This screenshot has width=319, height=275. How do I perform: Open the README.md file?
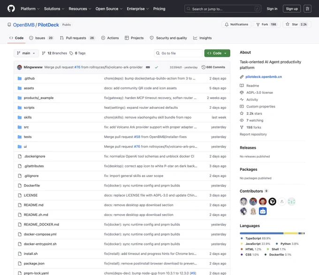tap(34, 205)
